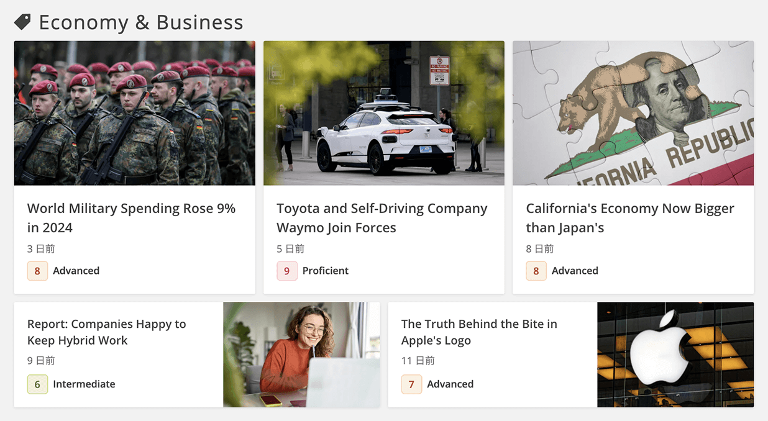Screen dimensions: 768x421
Task: Open "Toyota and Self-Driving Company Waymo Join Forces"
Action: (x=382, y=218)
